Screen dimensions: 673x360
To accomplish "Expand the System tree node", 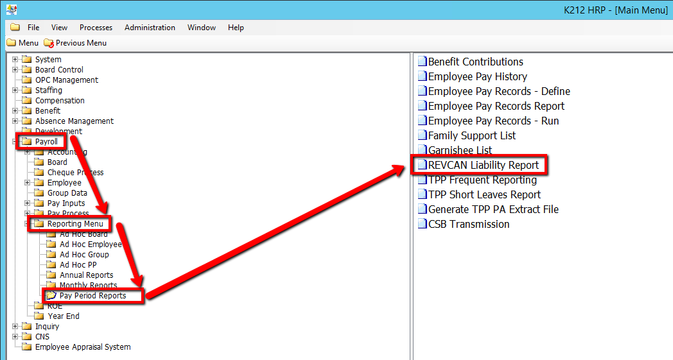I will pos(15,60).
